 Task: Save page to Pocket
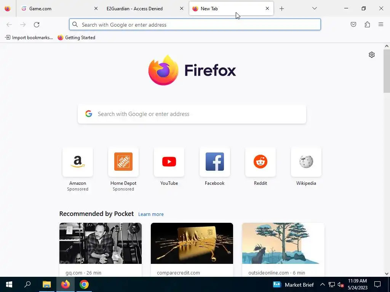point(353,24)
